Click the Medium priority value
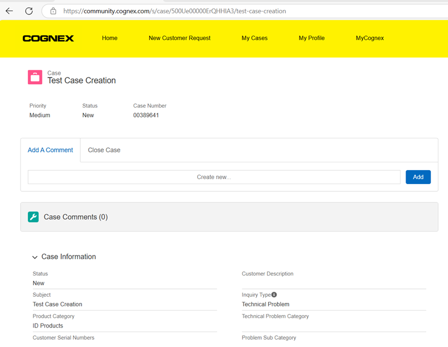Image resolution: width=448 pixels, height=347 pixels. point(40,115)
